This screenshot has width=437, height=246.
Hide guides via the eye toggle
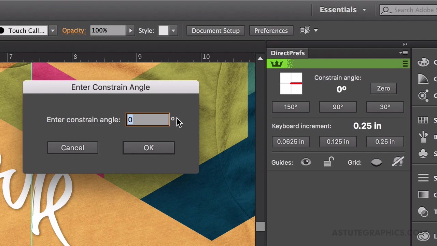306,162
